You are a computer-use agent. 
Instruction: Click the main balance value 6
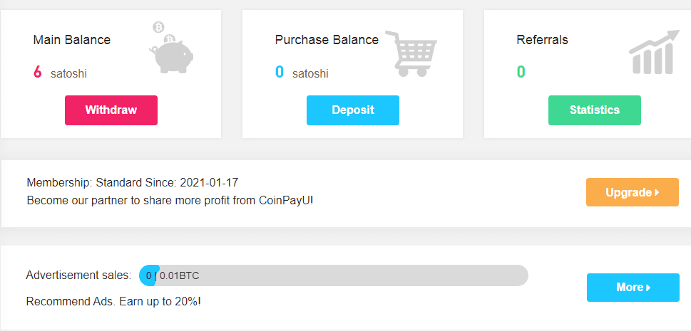coord(38,72)
